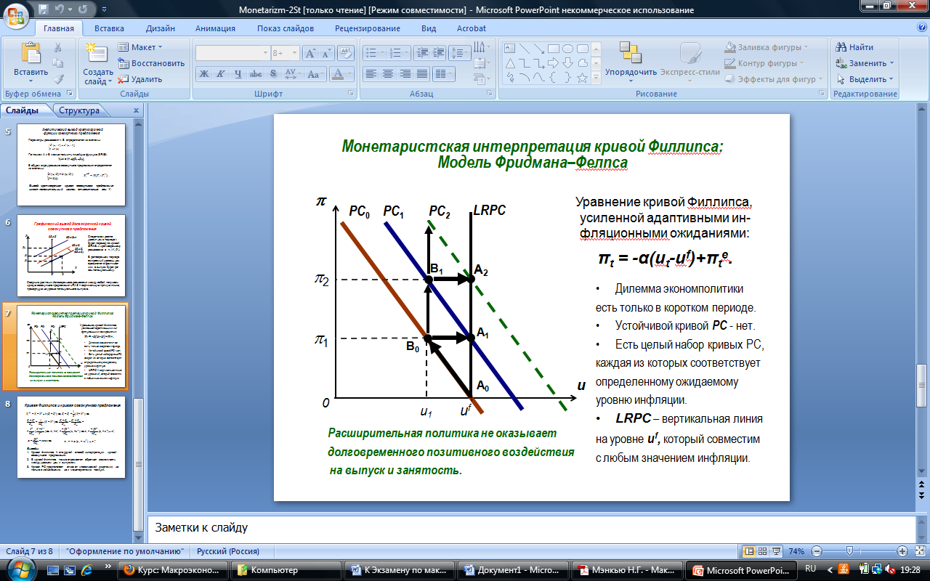Click the Удалить slide button

(140, 79)
